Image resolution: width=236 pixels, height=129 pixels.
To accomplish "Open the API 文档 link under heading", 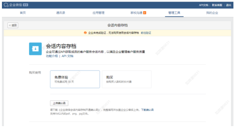I will [68, 56].
